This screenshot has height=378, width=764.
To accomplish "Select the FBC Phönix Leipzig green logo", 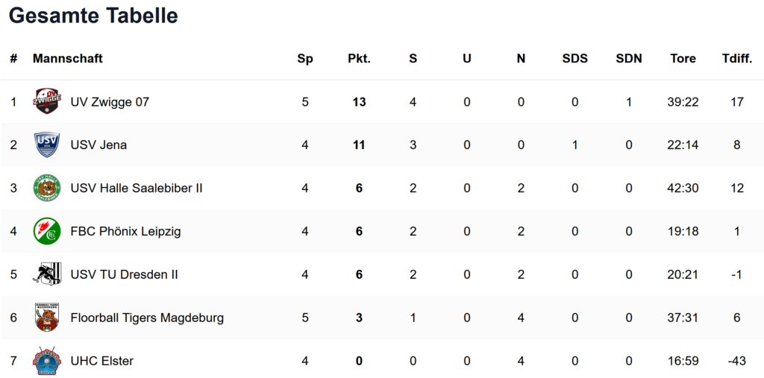I will (x=47, y=231).
